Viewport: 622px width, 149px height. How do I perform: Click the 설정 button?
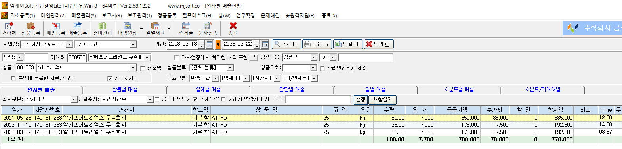[x=361, y=99]
